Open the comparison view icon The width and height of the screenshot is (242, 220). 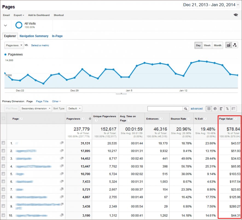coord(227,108)
